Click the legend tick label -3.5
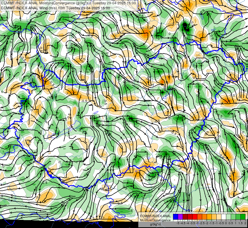Image resolution: width=248 pixels, height=228 pixels. [192, 223]
